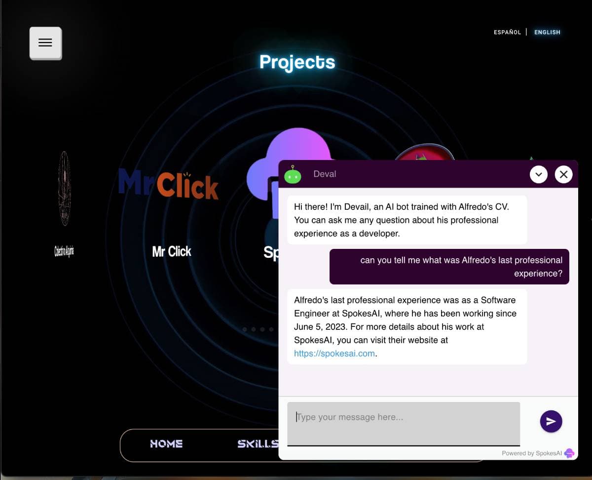Viewport: 592px width, 480px height.
Task: Select the first carousel pagination dot
Action: (x=245, y=329)
